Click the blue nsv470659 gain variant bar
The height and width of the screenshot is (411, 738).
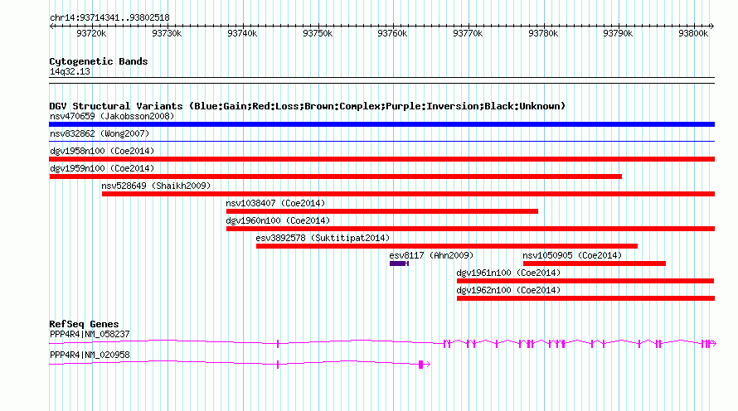coord(381,124)
